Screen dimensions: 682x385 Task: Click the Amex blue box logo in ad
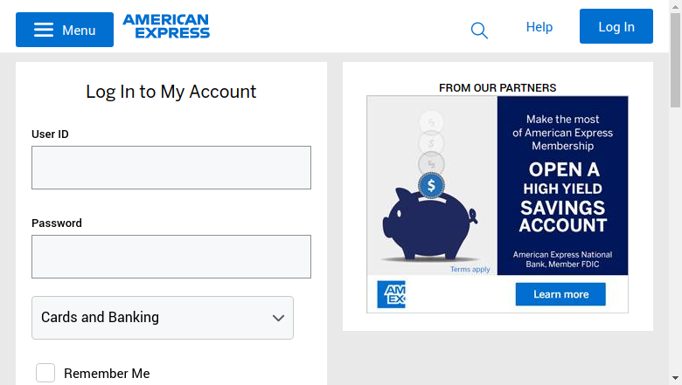point(391,294)
